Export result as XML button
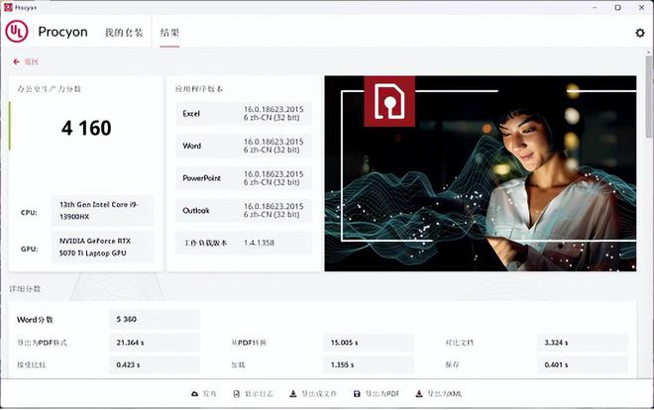Image resolution: width=654 pixels, height=410 pixels. point(439,394)
